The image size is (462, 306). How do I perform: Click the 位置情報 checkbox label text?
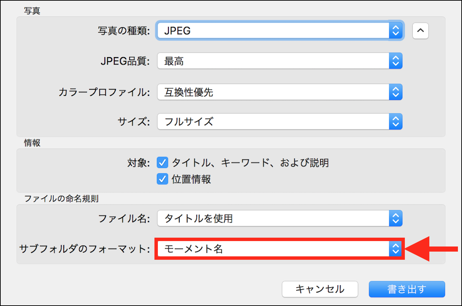click(191, 179)
